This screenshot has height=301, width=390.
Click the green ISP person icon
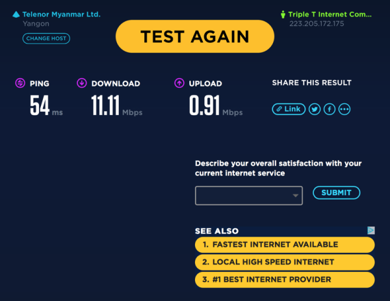[x=283, y=14]
